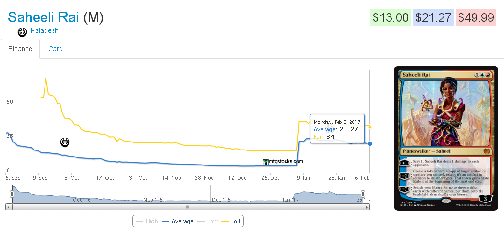This screenshot has width=504, height=232.
Task: Click the navigator scrollbar thumb grip
Action: tap(188, 207)
